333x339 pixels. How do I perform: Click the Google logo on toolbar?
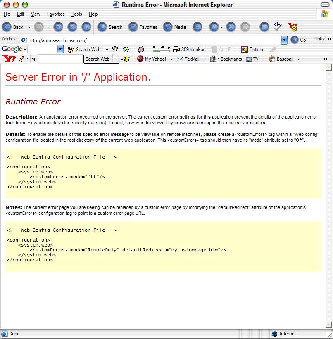[x=12, y=49]
